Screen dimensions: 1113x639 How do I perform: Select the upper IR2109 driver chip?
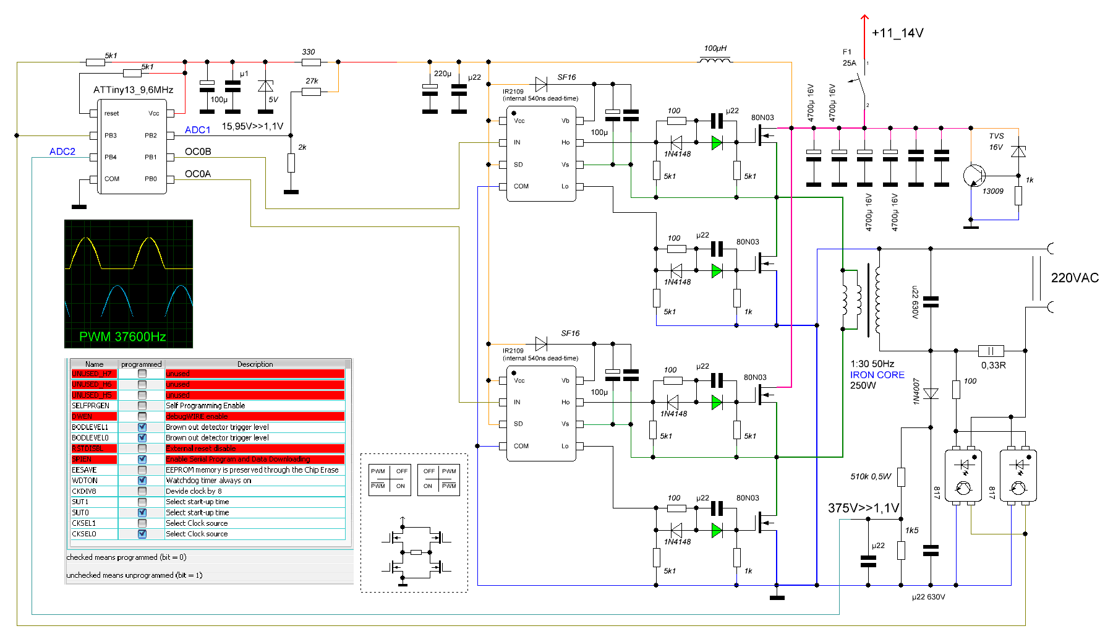(541, 153)
